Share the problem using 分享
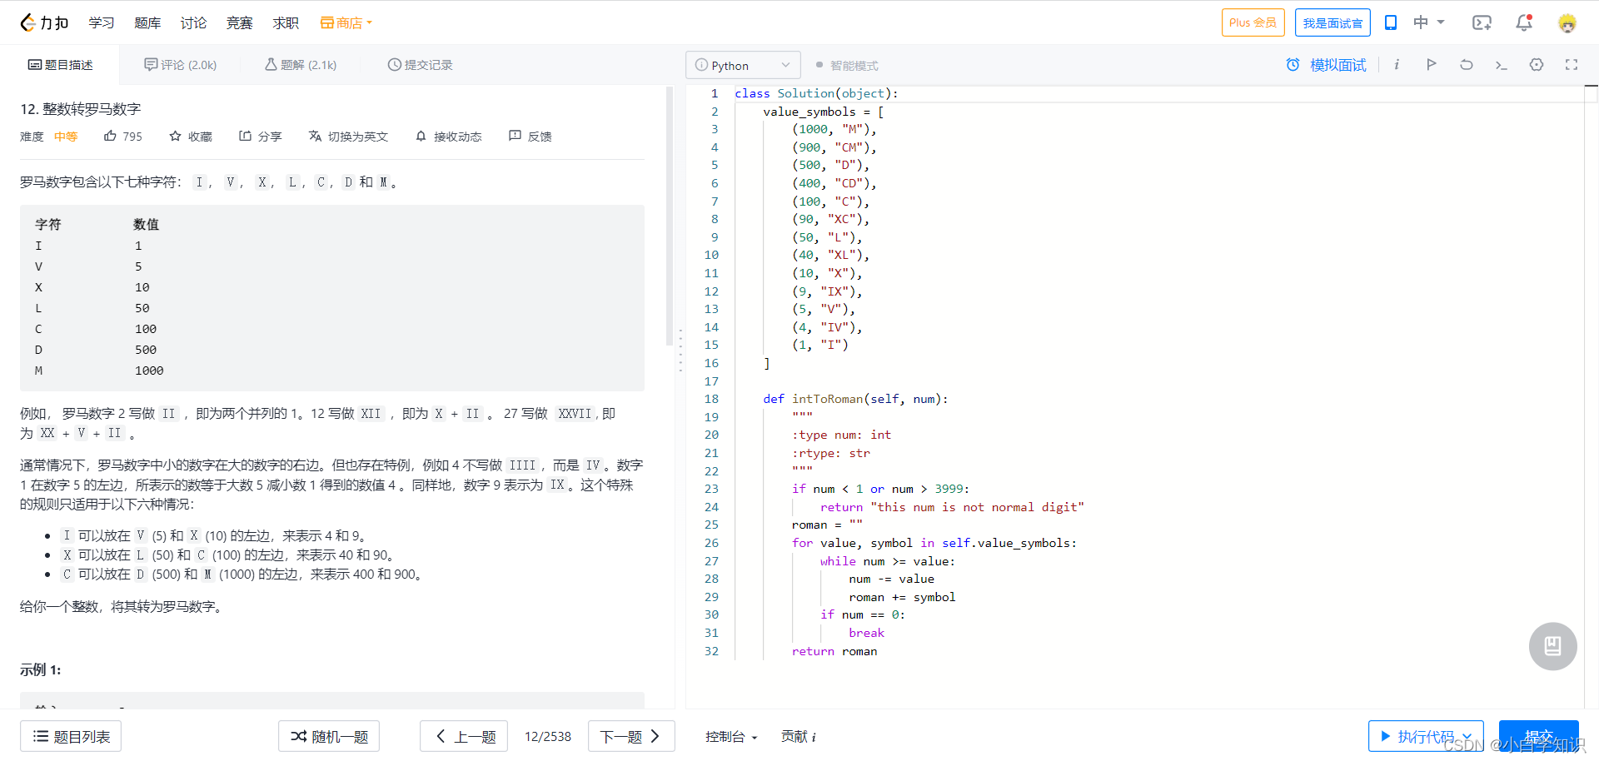The height and width of the screenshot is (761, 1599). point(261,136)
